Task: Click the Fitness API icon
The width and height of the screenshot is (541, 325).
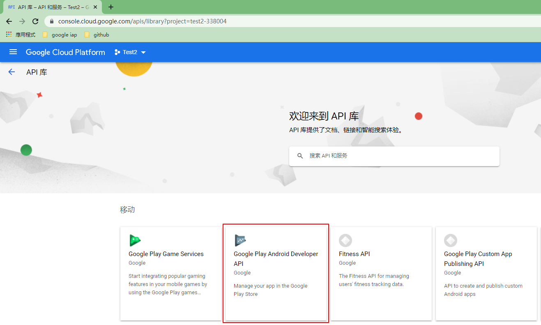Action: (345, 240)
